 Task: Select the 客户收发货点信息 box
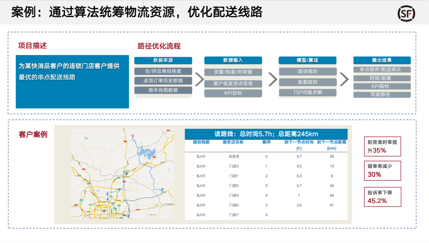click(x=233, y=84)
